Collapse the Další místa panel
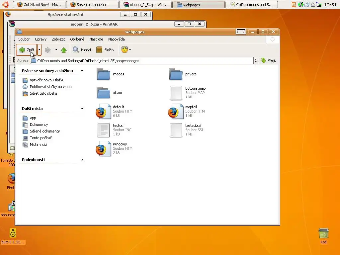Image resolution: width=340 pixels, height=255 pixels. pos(82,109)
